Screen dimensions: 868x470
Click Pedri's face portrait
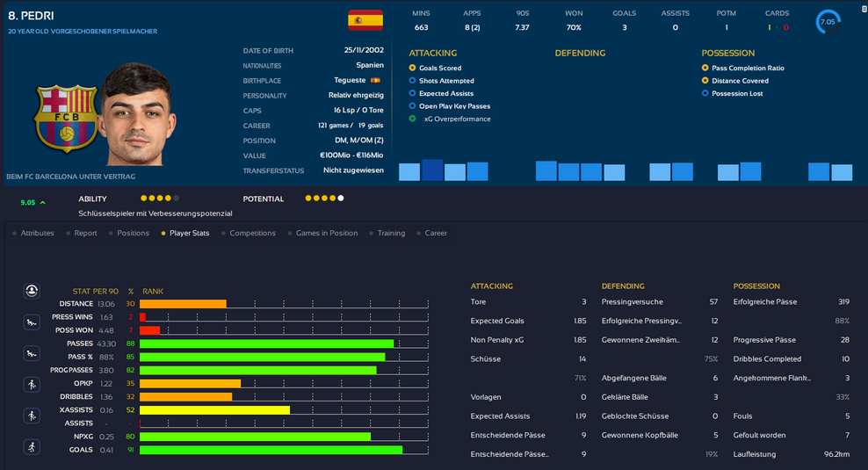click(136, 114)
